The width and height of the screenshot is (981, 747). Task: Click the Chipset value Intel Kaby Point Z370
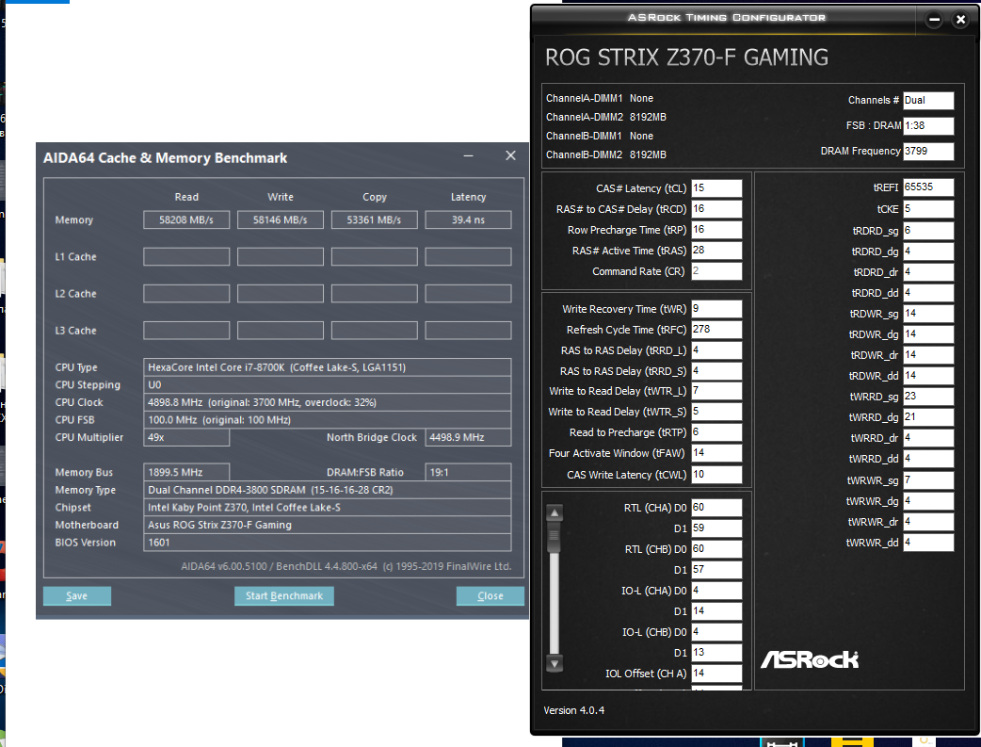click(x=328, y=507)
